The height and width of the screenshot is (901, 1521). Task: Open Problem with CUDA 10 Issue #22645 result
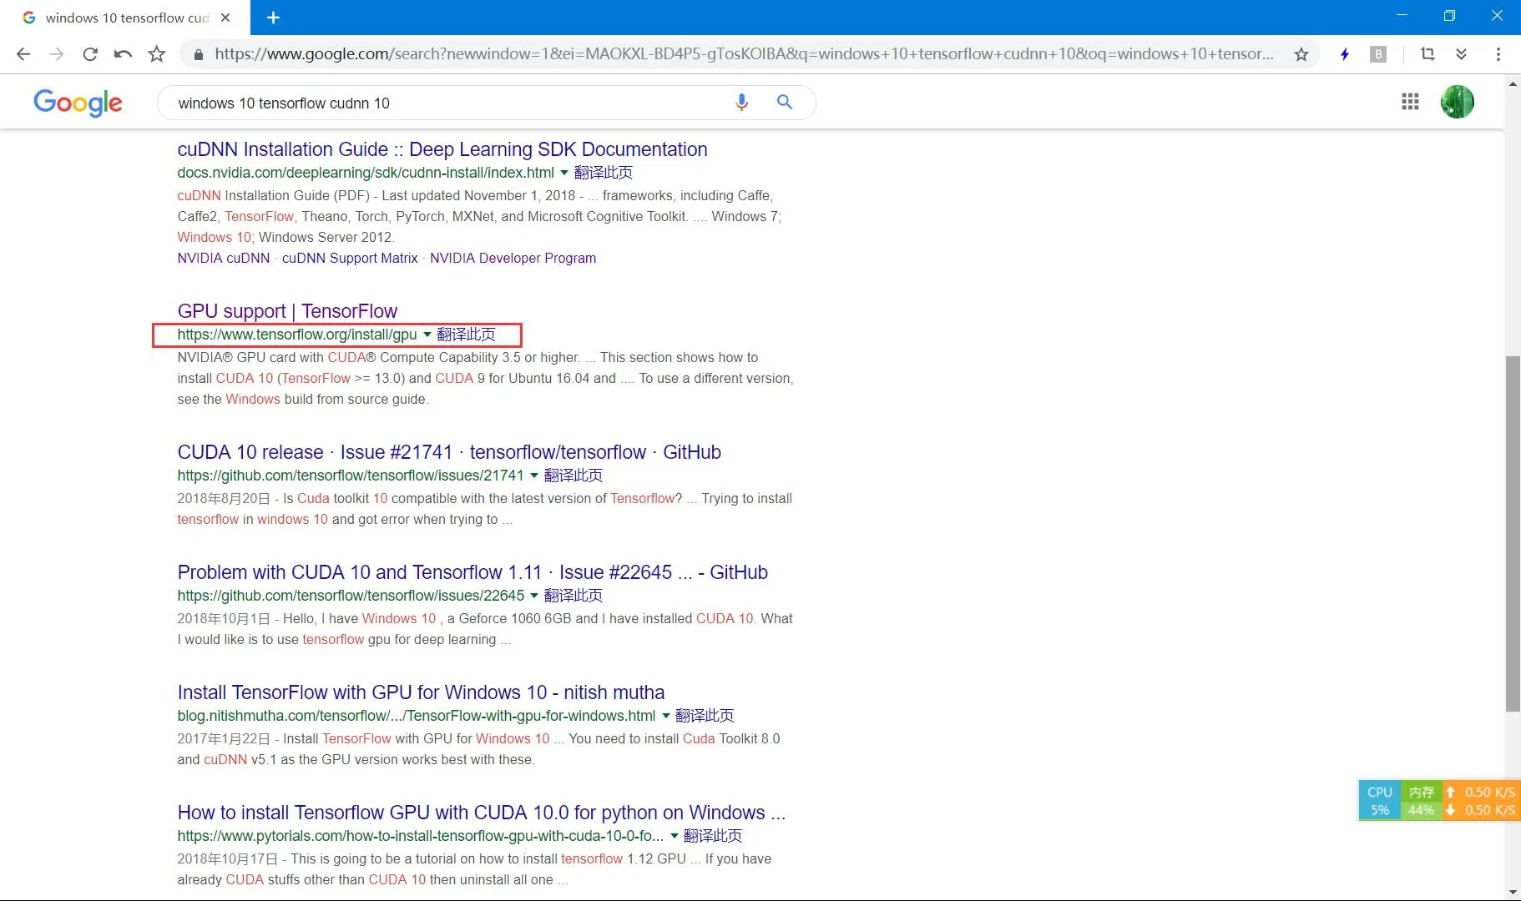pos(472,572)
